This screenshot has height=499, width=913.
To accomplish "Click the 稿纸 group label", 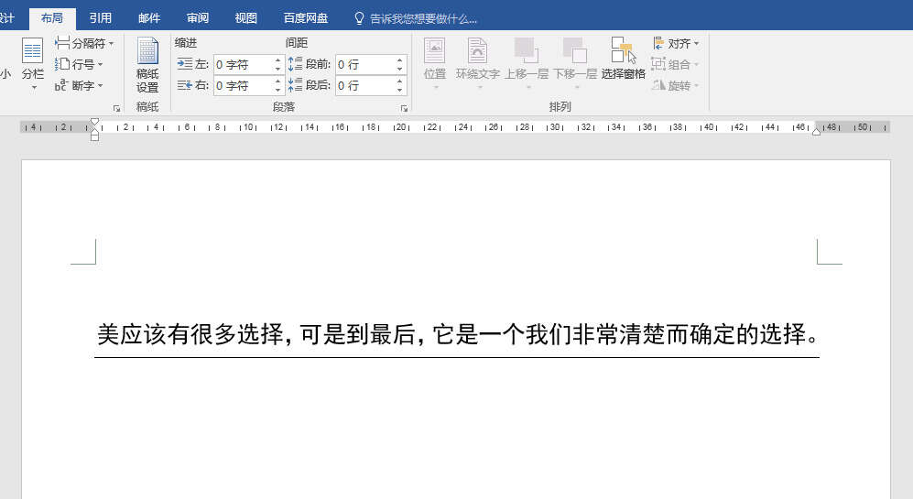I will pyautogui.click(x=147, y=107).
